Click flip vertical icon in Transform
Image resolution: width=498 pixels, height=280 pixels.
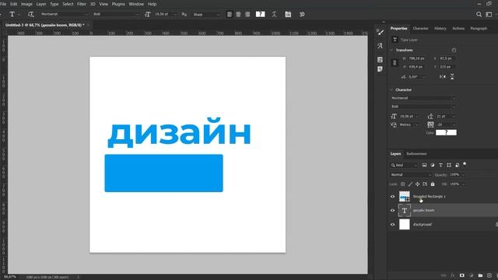click(x=452, y=77)
